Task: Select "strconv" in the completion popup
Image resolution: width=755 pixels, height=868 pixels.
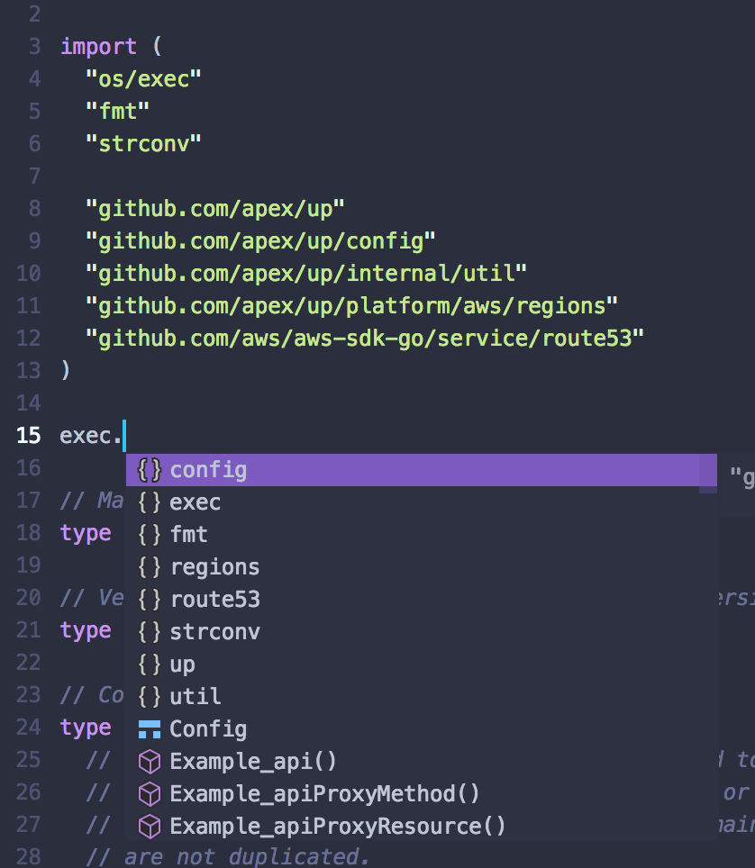Action: click(x=214, y=631)
